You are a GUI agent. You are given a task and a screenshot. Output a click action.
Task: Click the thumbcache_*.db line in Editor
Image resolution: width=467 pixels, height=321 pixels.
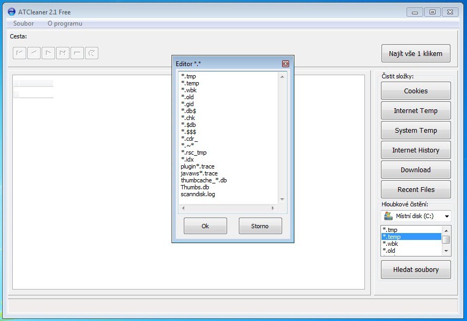click(x=204, y=180)
